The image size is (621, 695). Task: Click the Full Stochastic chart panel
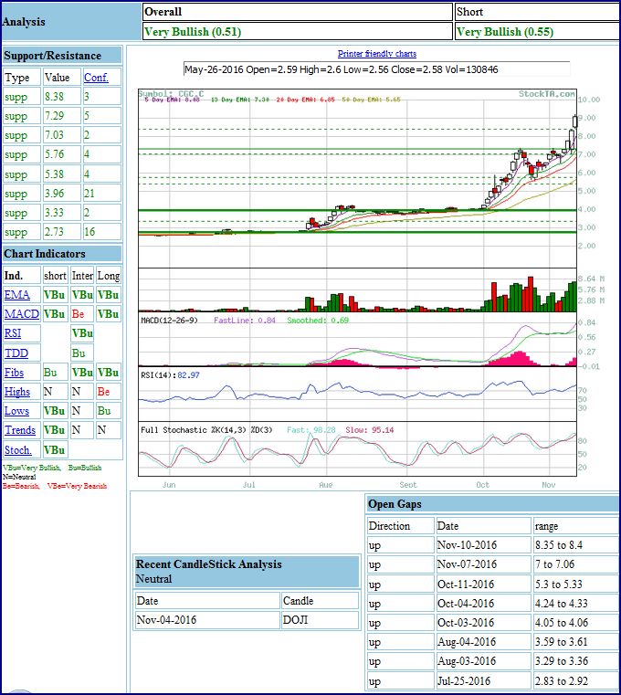point(356,448)
